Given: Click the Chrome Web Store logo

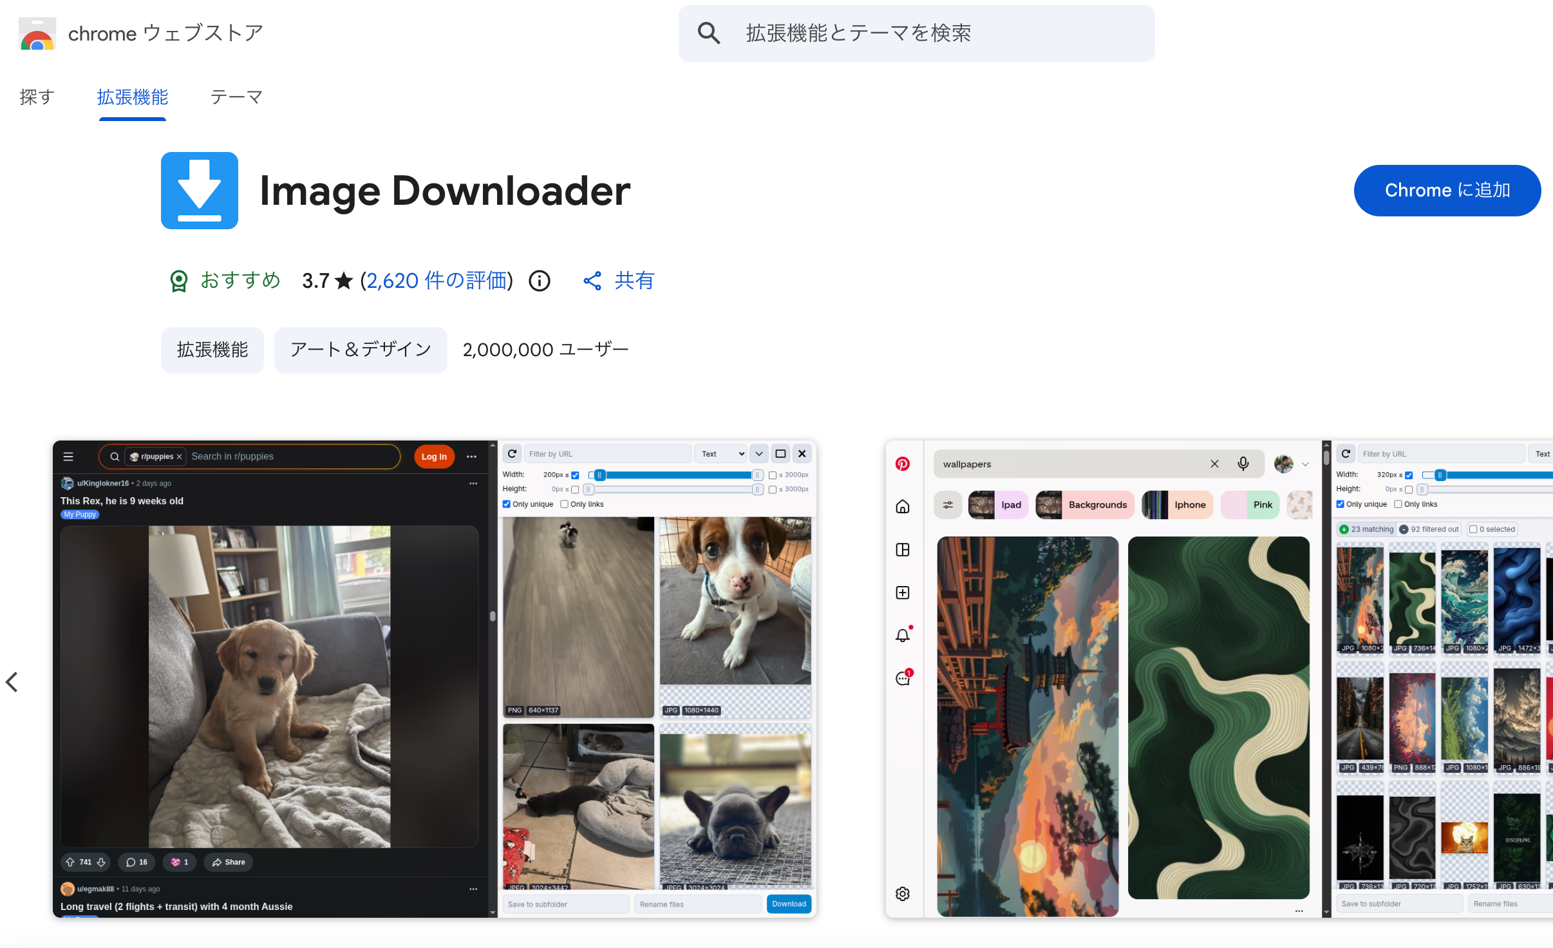Looking at the screenshot, I should pos(37,33).
